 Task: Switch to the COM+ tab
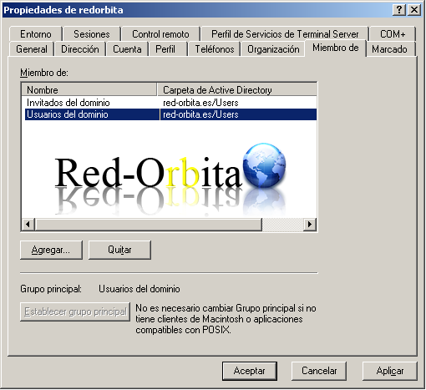393,34
